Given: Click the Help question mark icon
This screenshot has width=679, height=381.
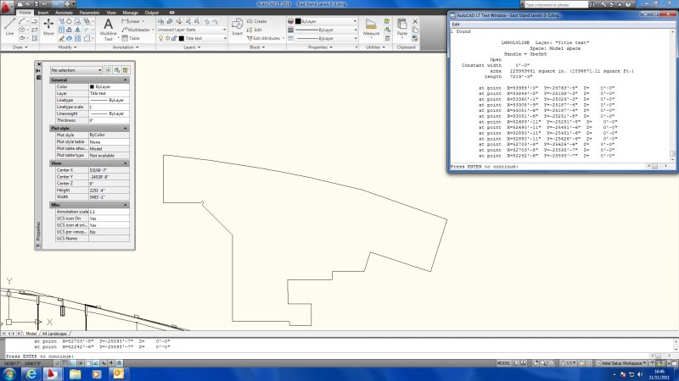Looking at the screenshot, I should pyautogui.click(x=628, y=4).
